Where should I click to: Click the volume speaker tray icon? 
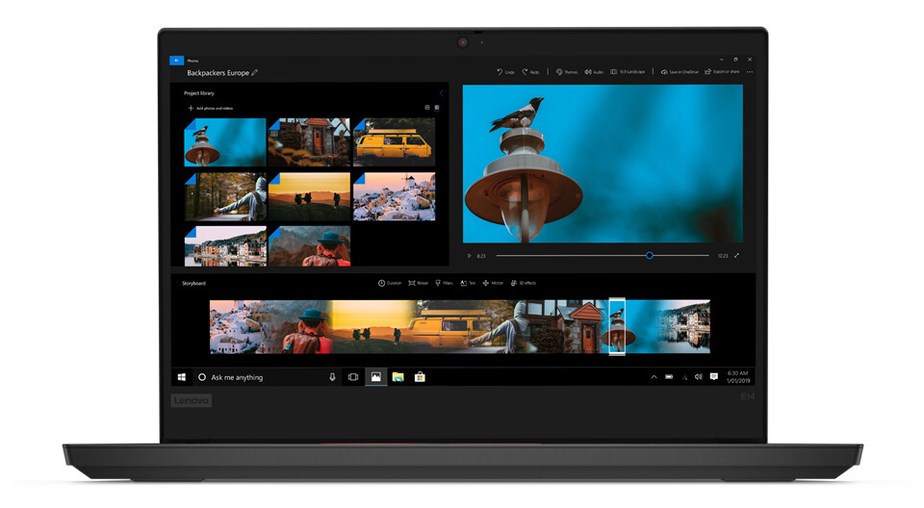tap(699, 377)
